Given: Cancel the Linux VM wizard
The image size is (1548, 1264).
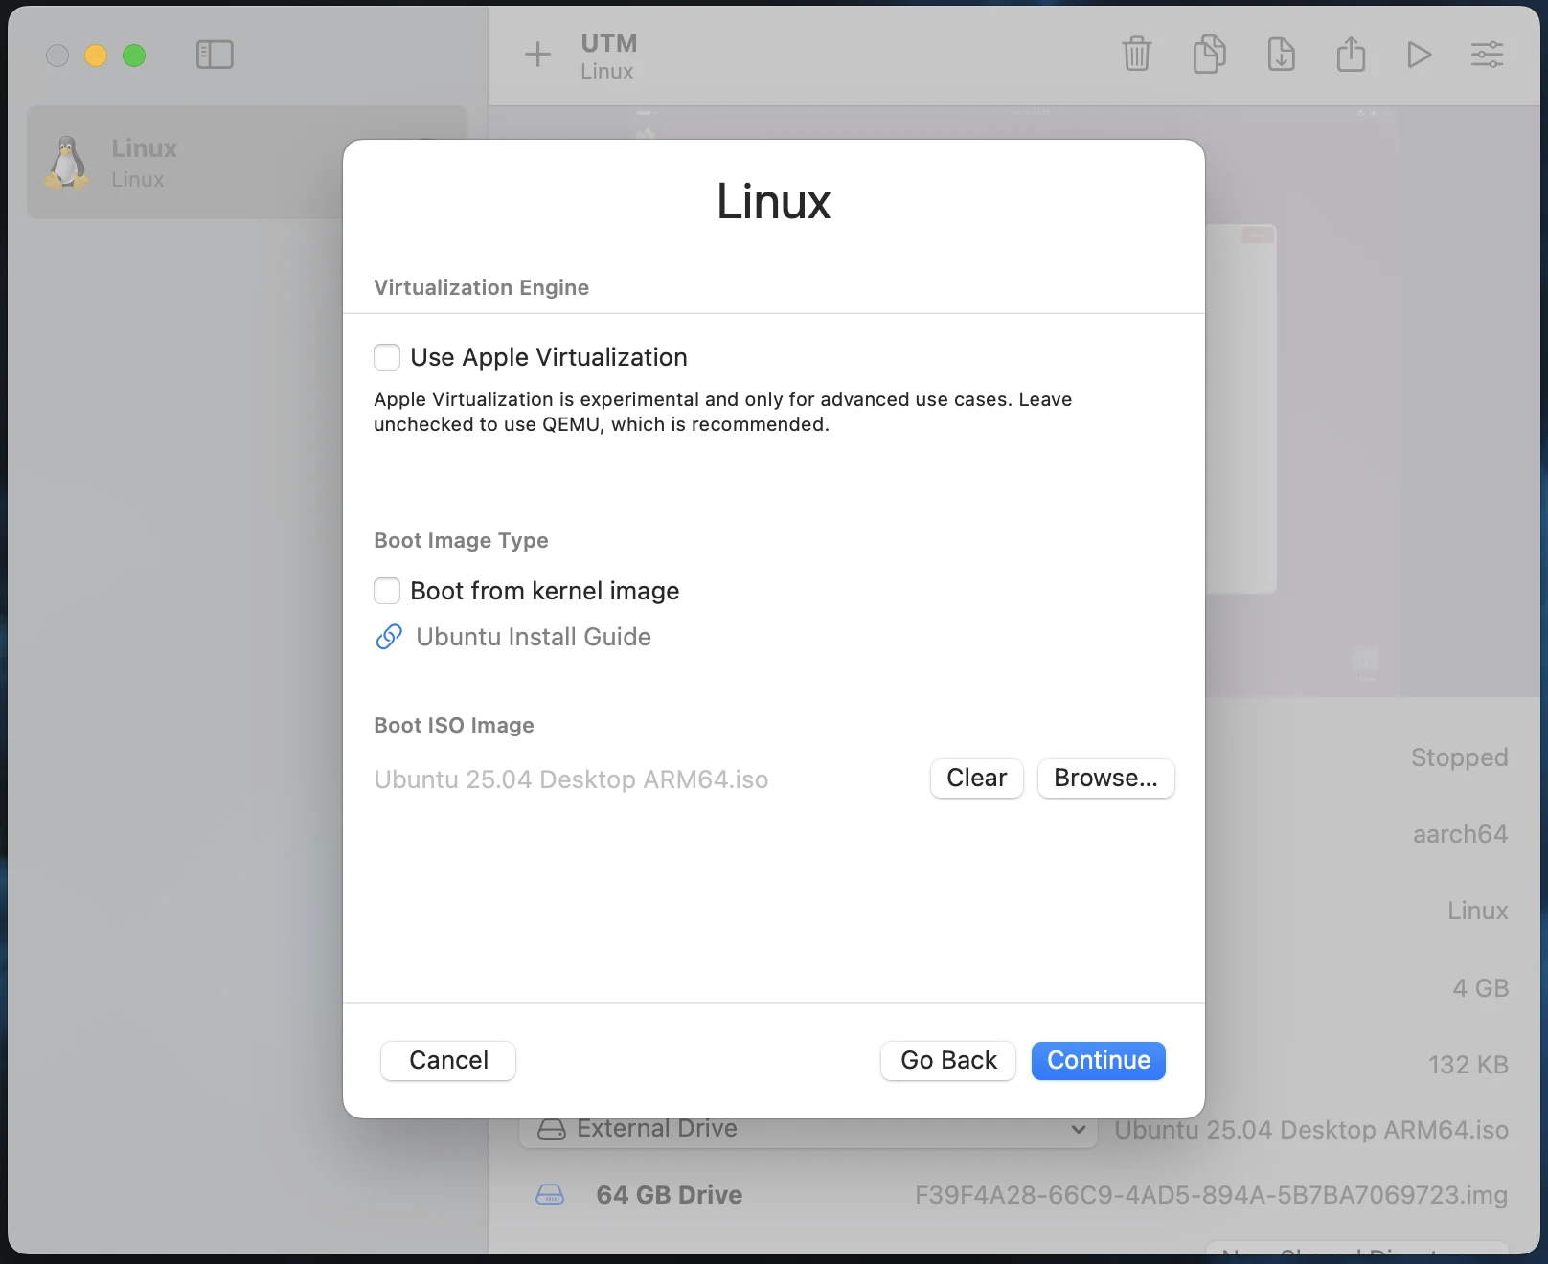Looking at the screenshot, I should coord(448,1060).
